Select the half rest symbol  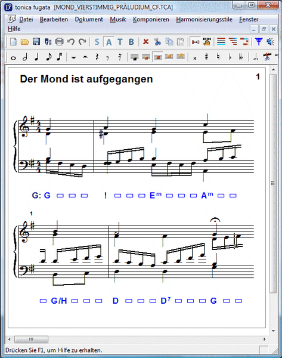click(85, 57)
